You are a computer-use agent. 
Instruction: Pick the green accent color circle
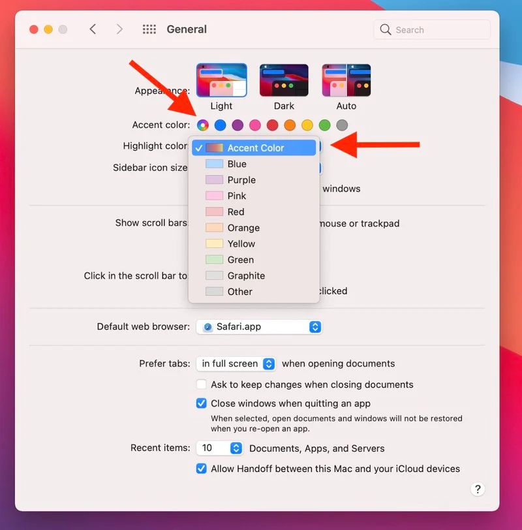pyautogui.click(x=324, y=125)
